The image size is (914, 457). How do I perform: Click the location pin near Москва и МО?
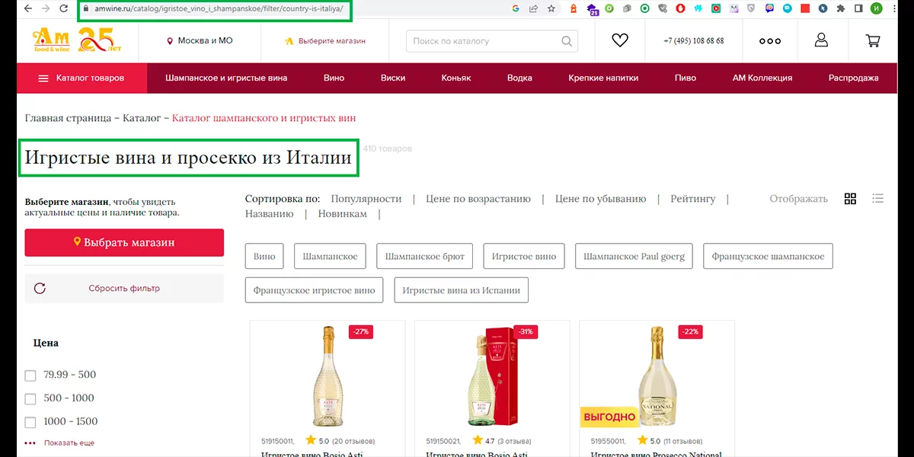pos(170,41)
